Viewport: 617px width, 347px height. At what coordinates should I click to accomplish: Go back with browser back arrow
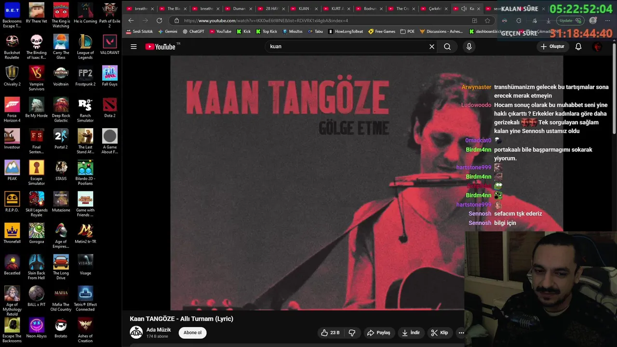131,21
